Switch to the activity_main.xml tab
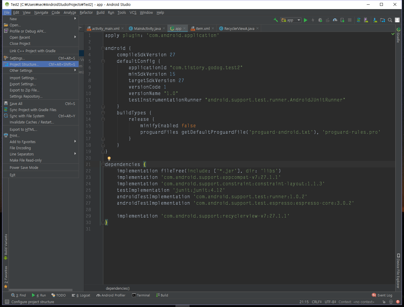404x307 pixels. click(x=106, y=28)
